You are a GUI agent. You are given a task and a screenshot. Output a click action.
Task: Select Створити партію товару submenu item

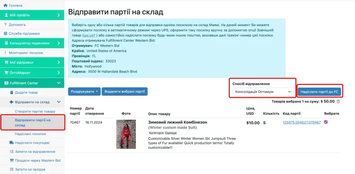pyautogui.click(x=35, y=112)
